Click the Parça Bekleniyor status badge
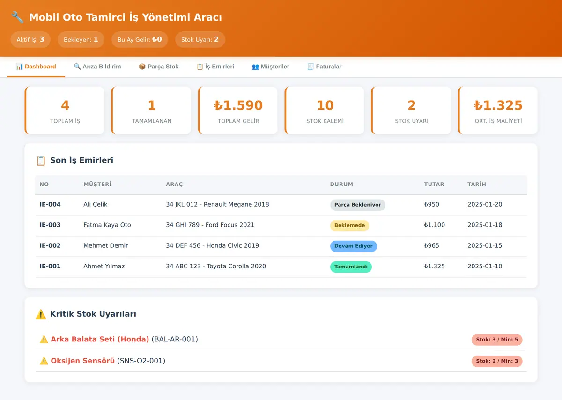The image size is (562, 400). [x=358, y=205]
